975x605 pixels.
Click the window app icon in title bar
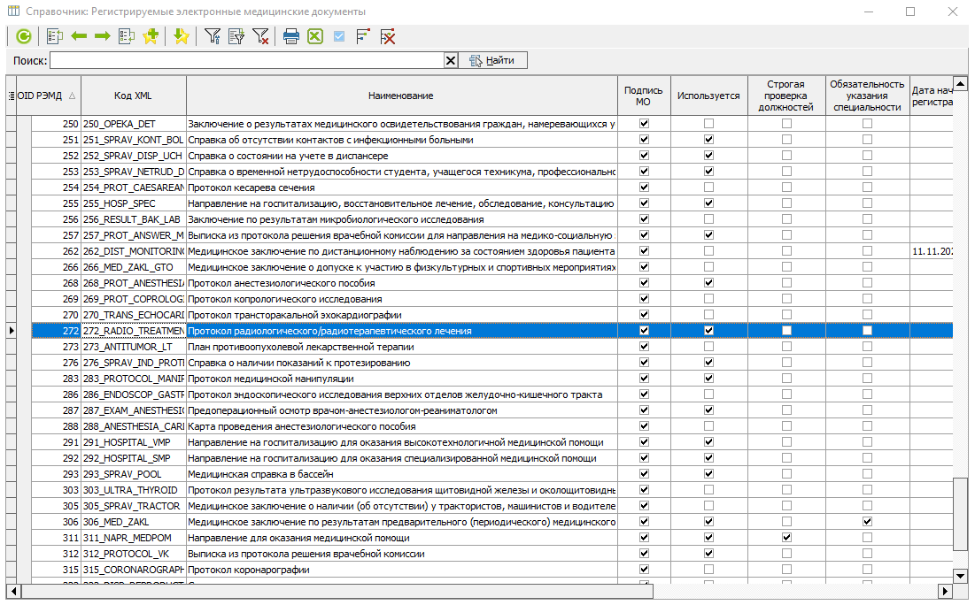pyautogui.click(x=13, y=11)
